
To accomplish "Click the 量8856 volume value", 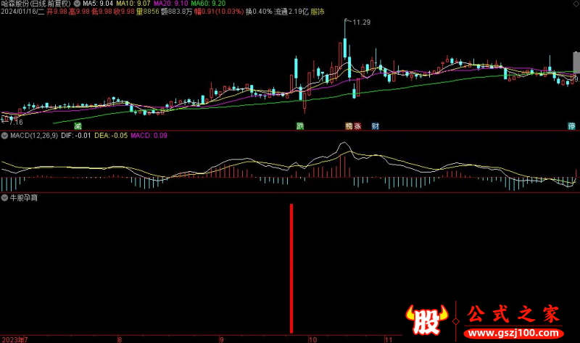I will point(148,12).
